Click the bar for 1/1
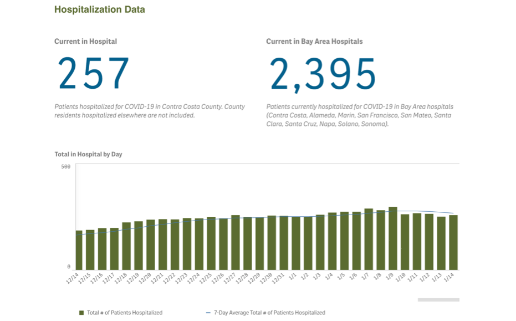Image resolution: width=516 pixels, height=321 pixels. coord(296,243)
